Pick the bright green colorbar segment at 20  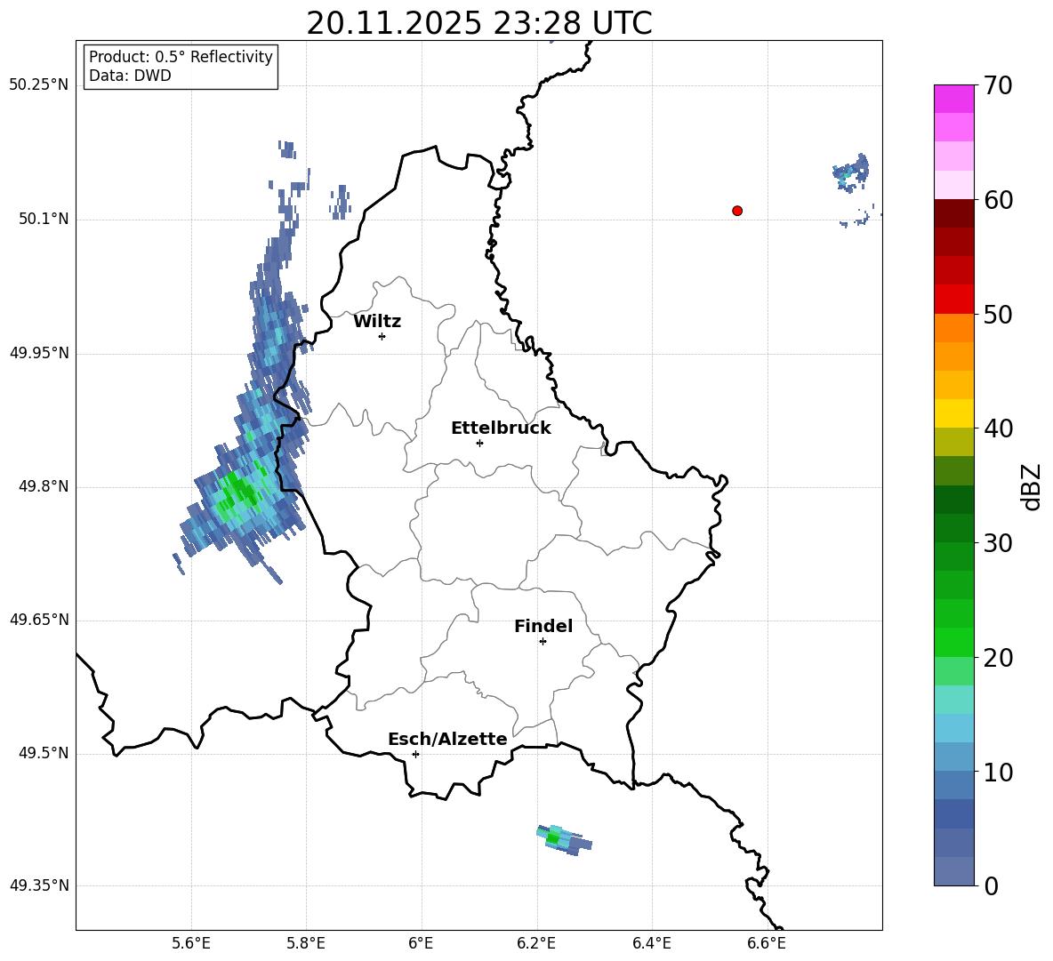[953, 643]
